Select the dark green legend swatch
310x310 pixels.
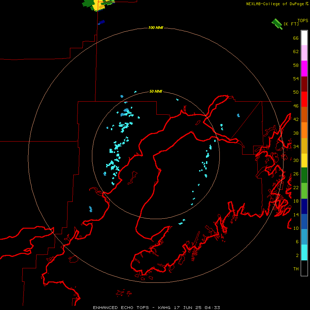(304, 175)
